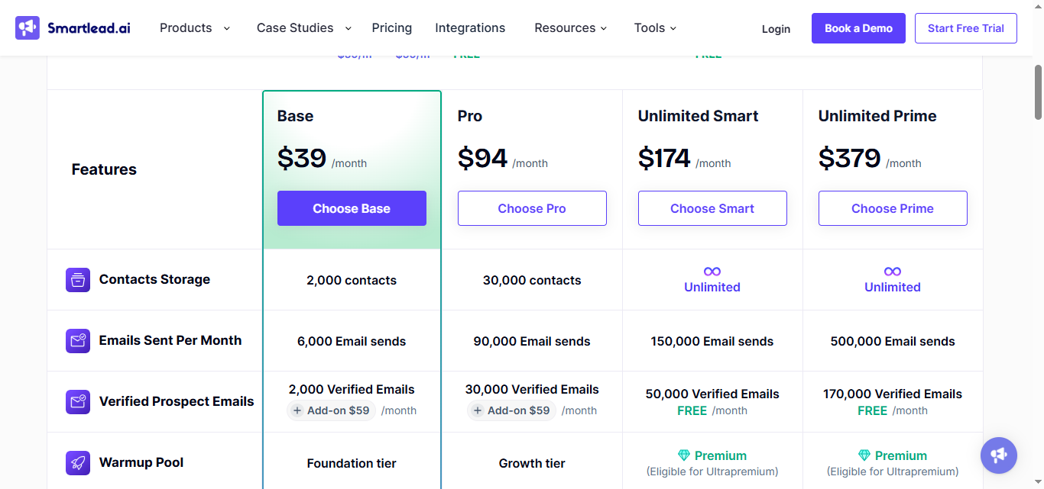
Task: Open the chat widget in bottom corner
Action: pyautogui.click(x=998, y=455)
